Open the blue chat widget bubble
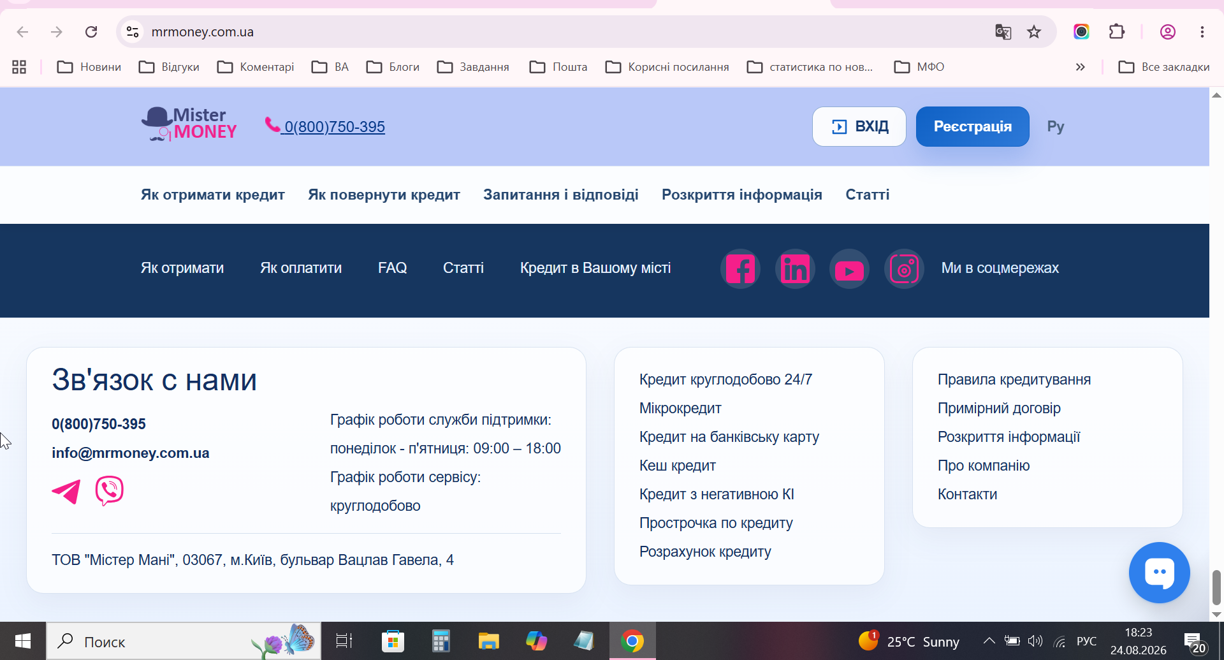Screen dimensions: 1224x660 pyautogui.click(x=1159, y=573)
